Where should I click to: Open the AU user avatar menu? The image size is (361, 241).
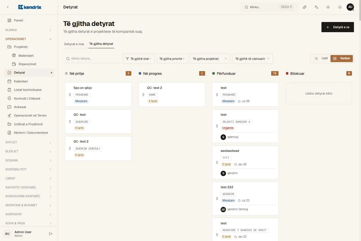(350, 7)
